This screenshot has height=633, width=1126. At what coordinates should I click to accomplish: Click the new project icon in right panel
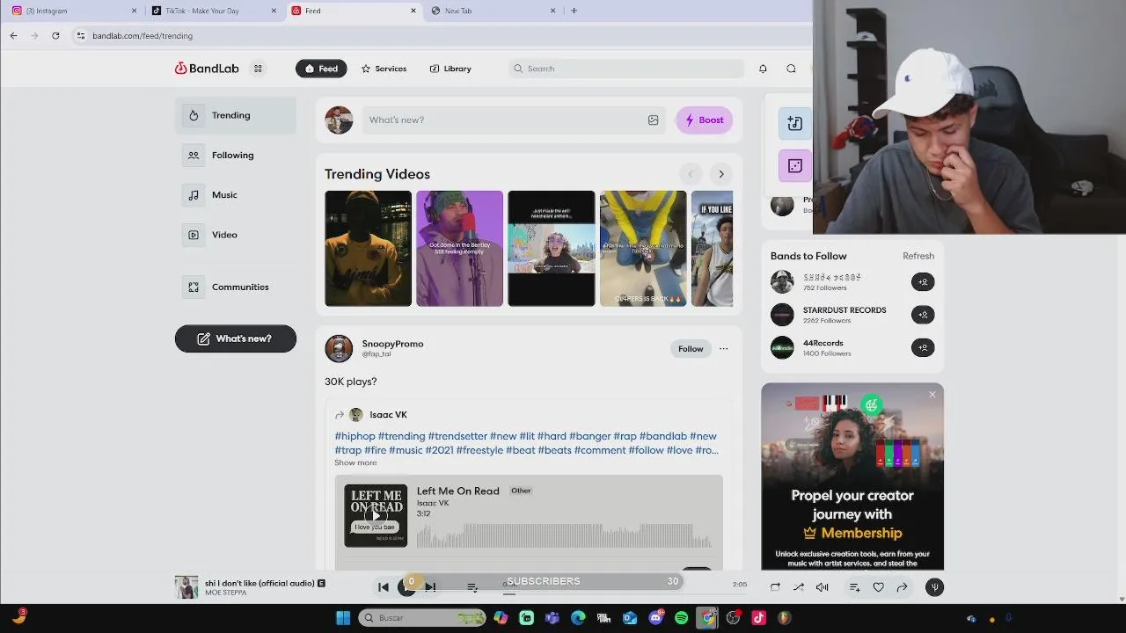click(x=795, y=124)
